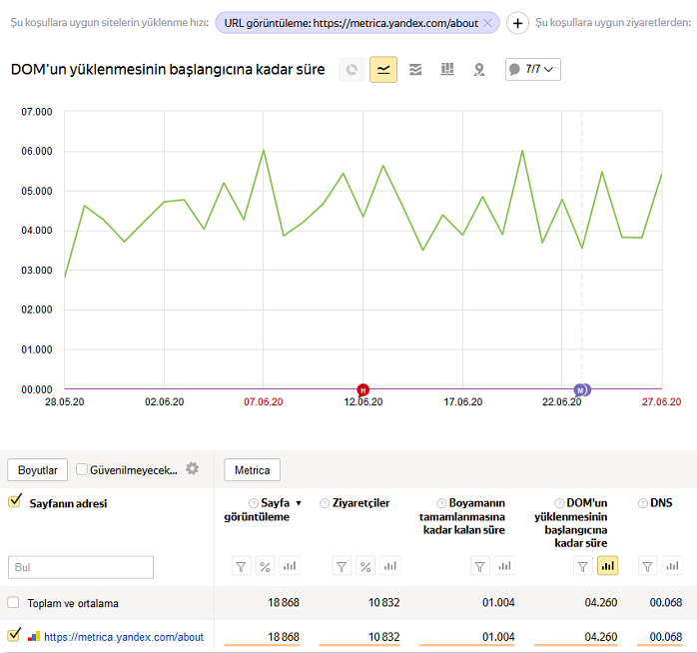Click the red H marker on 12.06.20
697x653 pixels.
click(x=363, y=390)
